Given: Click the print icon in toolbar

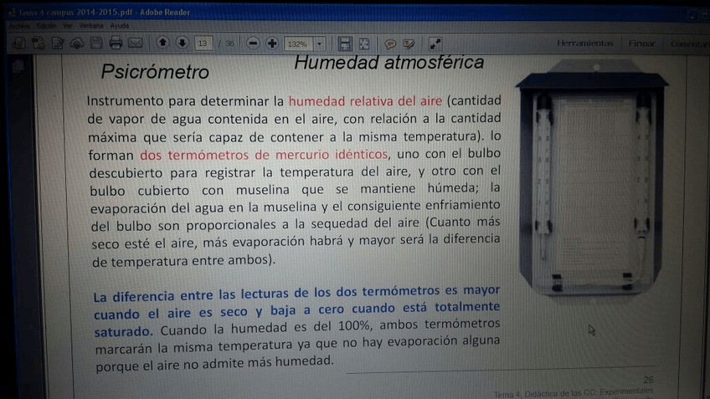Looking at the screenshot, I should click(116, 43).
